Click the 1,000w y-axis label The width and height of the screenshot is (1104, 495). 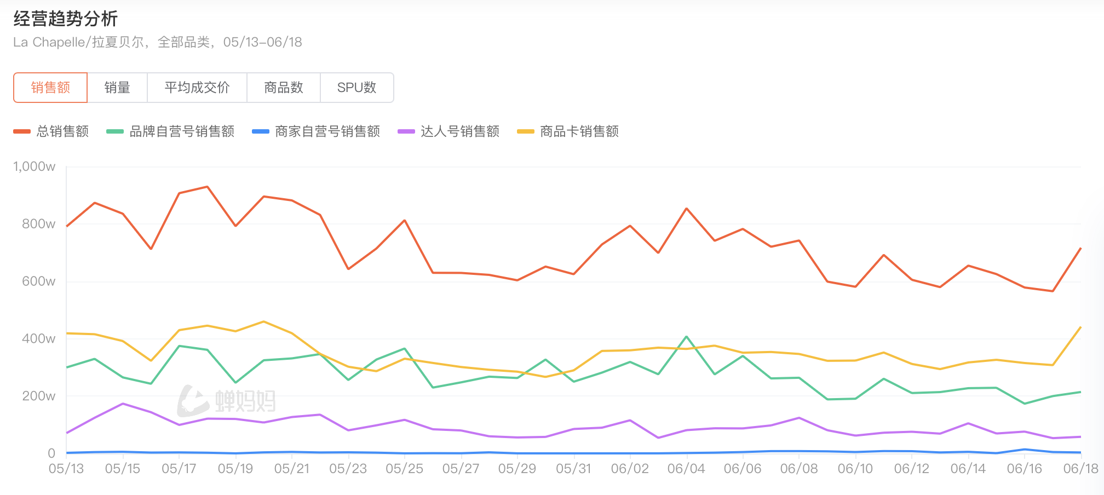point(34,166)
